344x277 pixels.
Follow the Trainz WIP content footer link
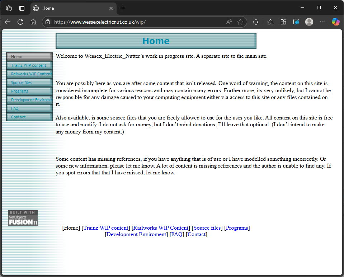(106, 228)
